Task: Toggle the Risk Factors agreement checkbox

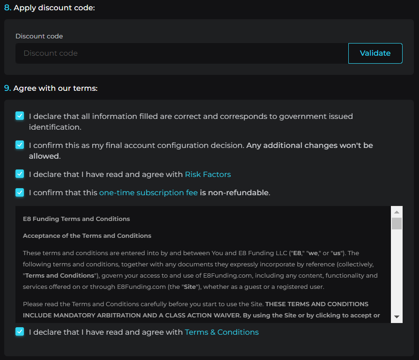Action: tap(20, 174)
